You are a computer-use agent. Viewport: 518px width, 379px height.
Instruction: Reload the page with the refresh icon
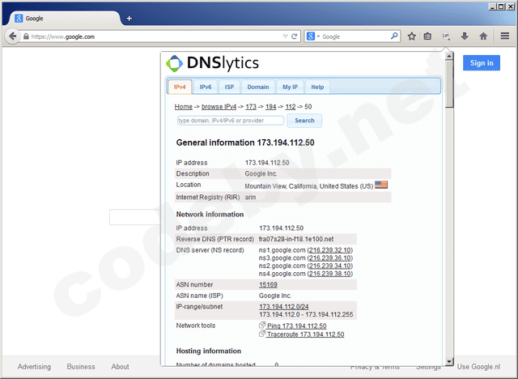295,36
